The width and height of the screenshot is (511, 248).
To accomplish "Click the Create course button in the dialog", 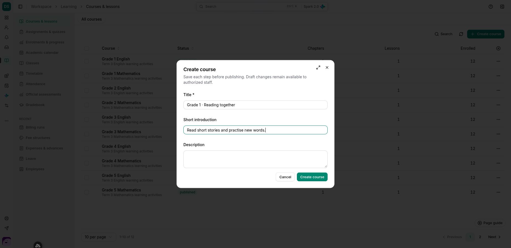I will pyautogui.click(x=312, y=177).
